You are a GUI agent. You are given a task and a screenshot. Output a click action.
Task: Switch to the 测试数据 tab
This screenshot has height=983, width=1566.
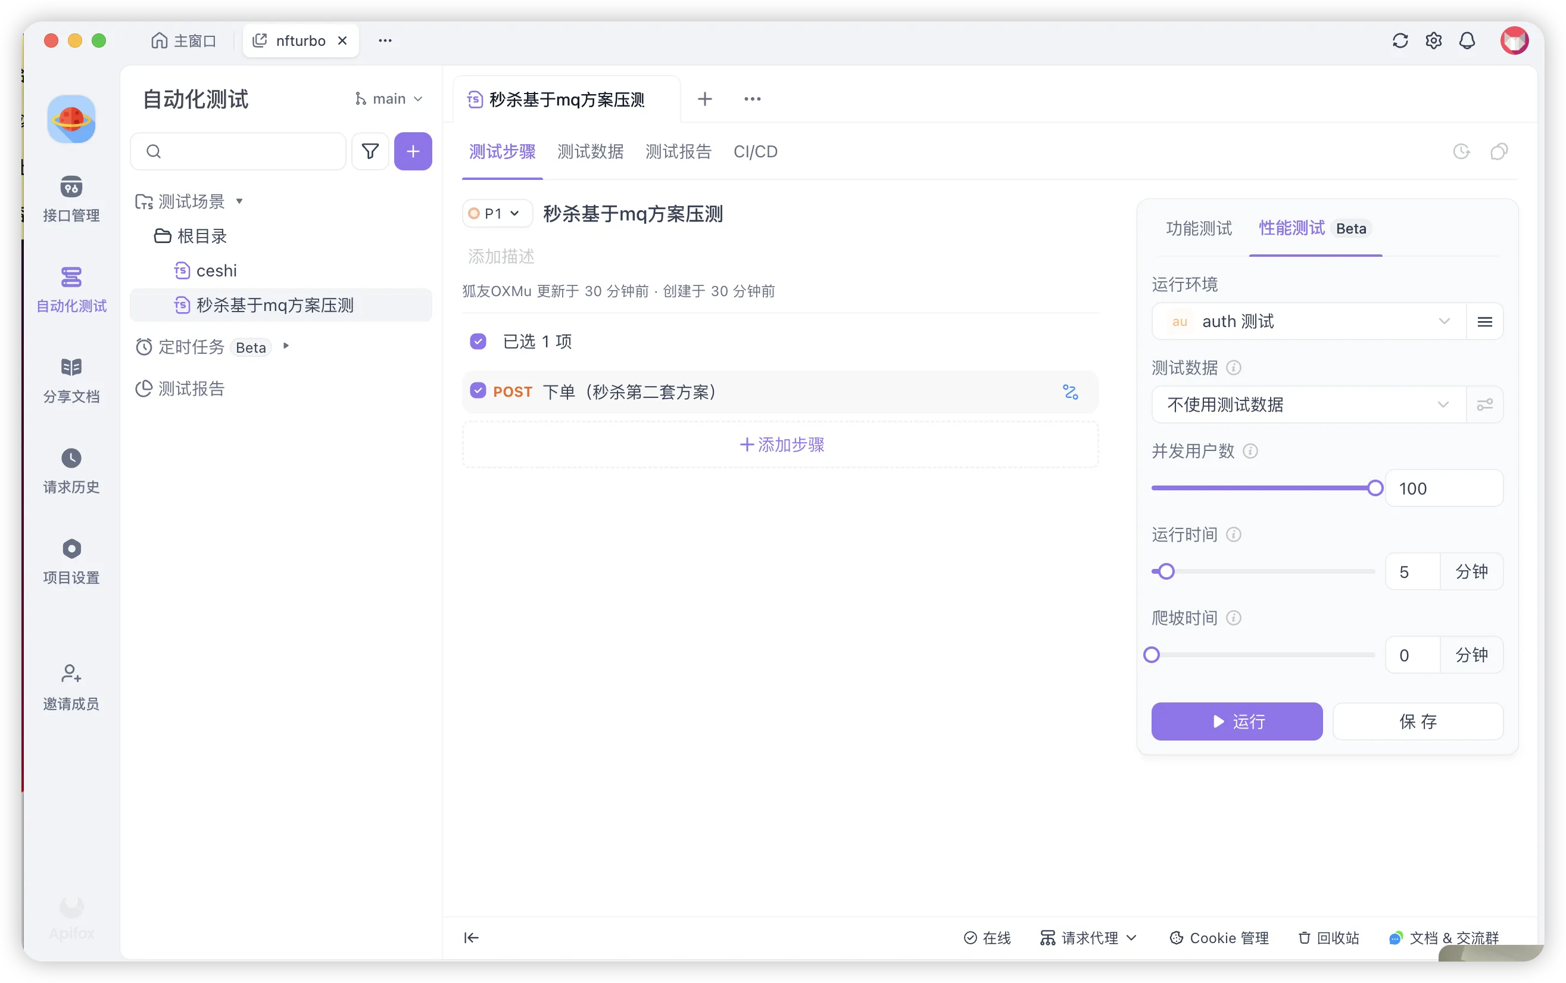coord(590,151)
